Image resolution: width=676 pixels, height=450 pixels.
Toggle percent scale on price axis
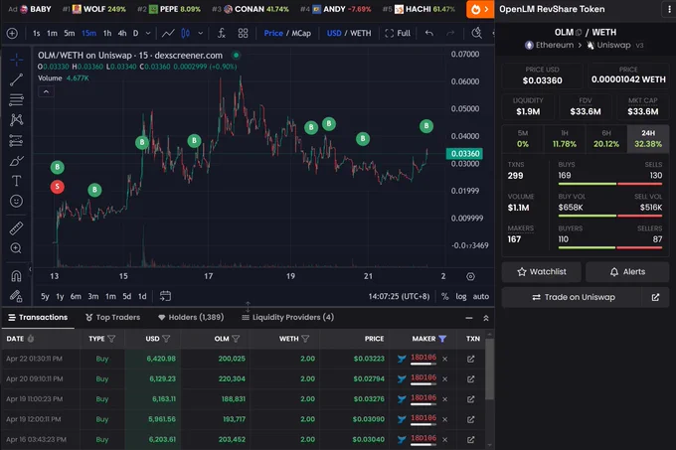445,296
